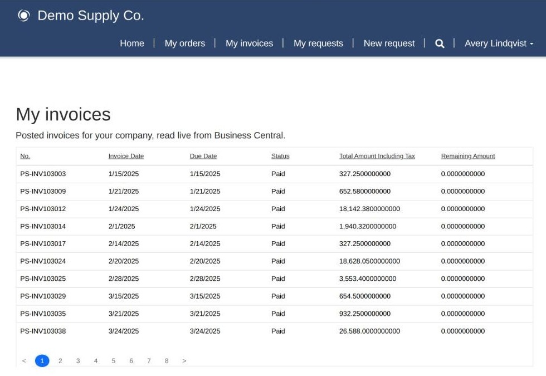This screenshot has width=546, height=376.
Task: Sort by Total Amount Including Tax
Action: click(x=377, y=156)
